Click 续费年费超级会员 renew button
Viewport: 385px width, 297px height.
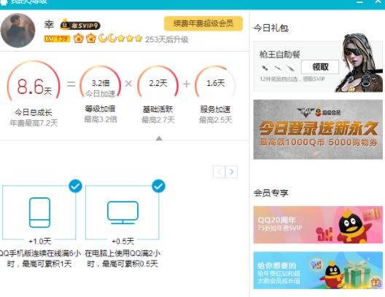[203, 23]
